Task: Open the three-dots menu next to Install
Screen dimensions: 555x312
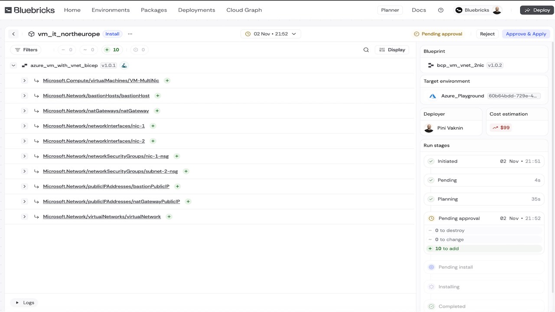Action: [130, 34]
